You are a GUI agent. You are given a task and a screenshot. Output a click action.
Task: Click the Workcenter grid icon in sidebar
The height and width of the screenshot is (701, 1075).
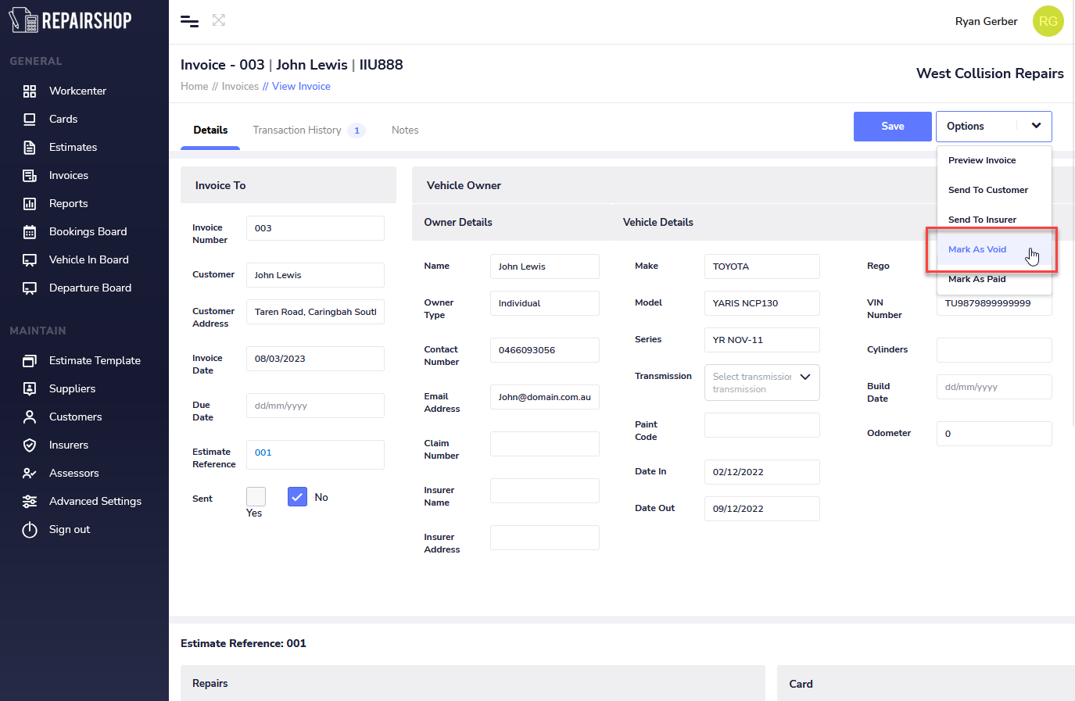click(30, 91)
